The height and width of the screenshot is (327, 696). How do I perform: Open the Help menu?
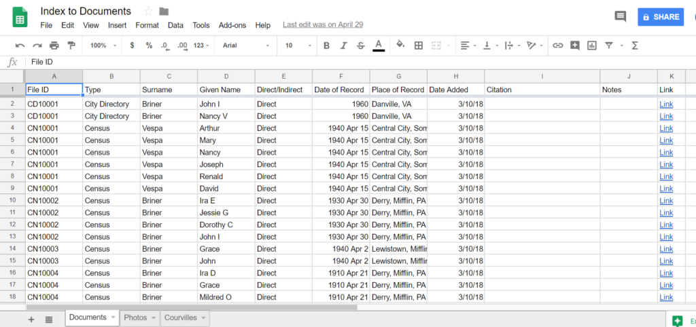(263, 25)
